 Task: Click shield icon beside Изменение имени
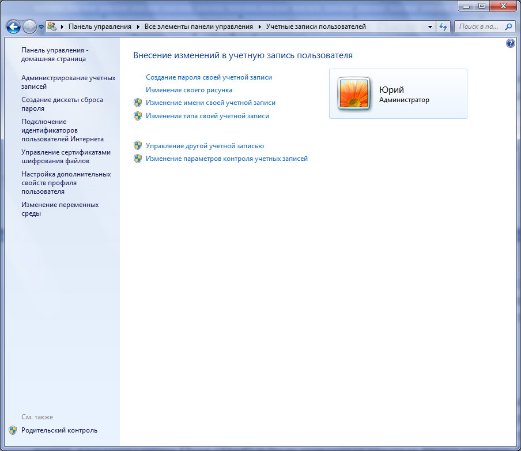138,103
